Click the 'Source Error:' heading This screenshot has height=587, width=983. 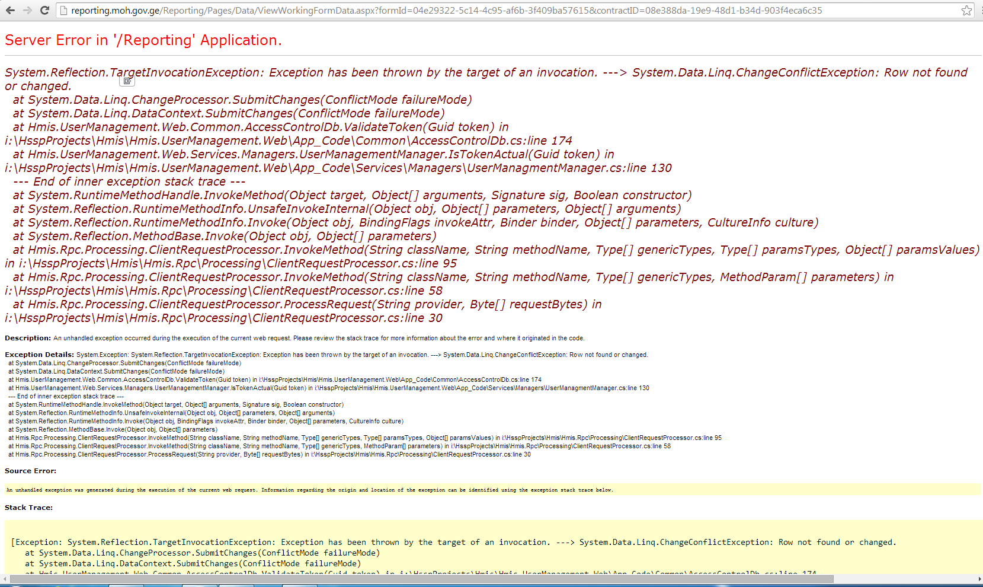click(x=30, y=471)
